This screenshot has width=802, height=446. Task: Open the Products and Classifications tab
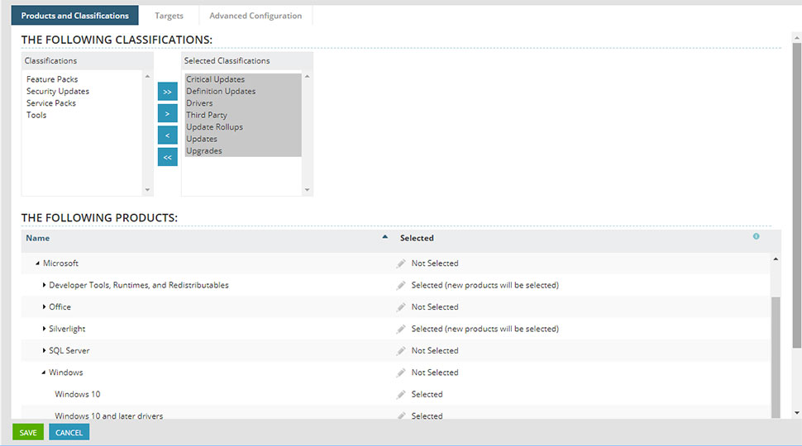tap(74, 16)
